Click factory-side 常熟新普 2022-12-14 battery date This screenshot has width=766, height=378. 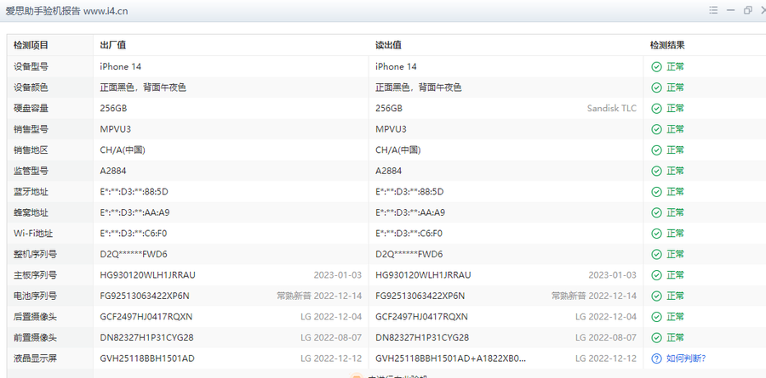click(x=319, y=296)
